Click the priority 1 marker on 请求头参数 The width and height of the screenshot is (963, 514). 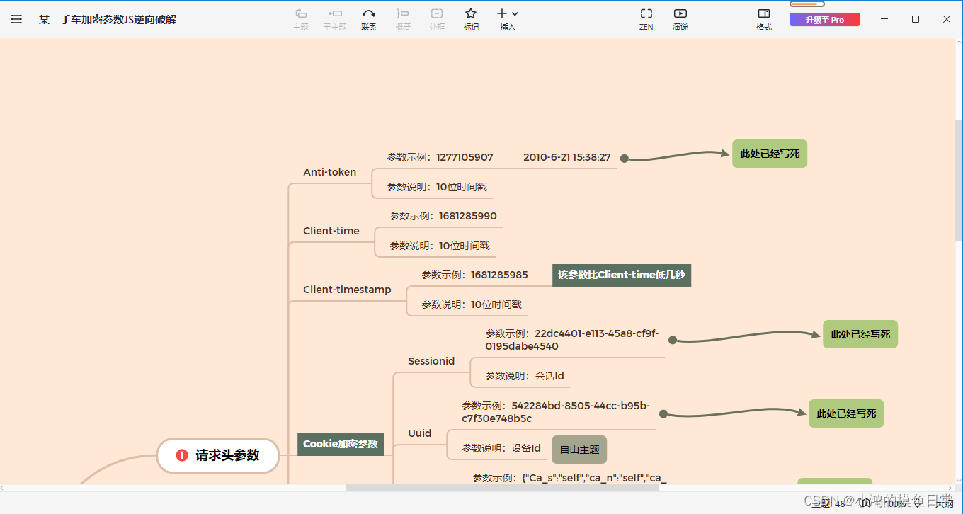coord(182,455)
